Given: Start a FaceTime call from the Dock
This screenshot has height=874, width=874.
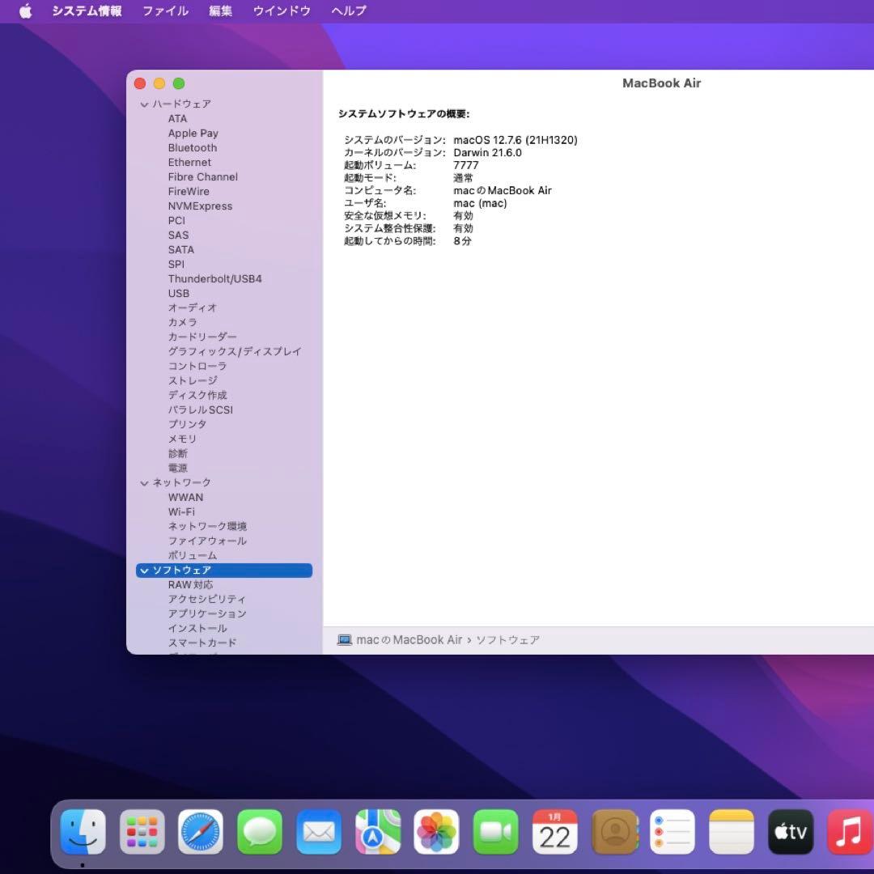Looking at the screenshot, I should (x=495, y=830).
